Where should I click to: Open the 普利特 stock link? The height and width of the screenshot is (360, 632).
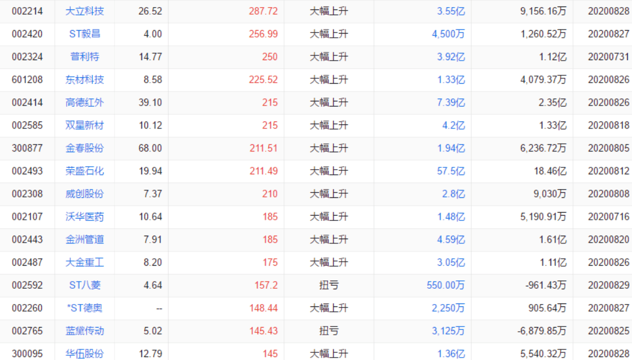point(85,57)
